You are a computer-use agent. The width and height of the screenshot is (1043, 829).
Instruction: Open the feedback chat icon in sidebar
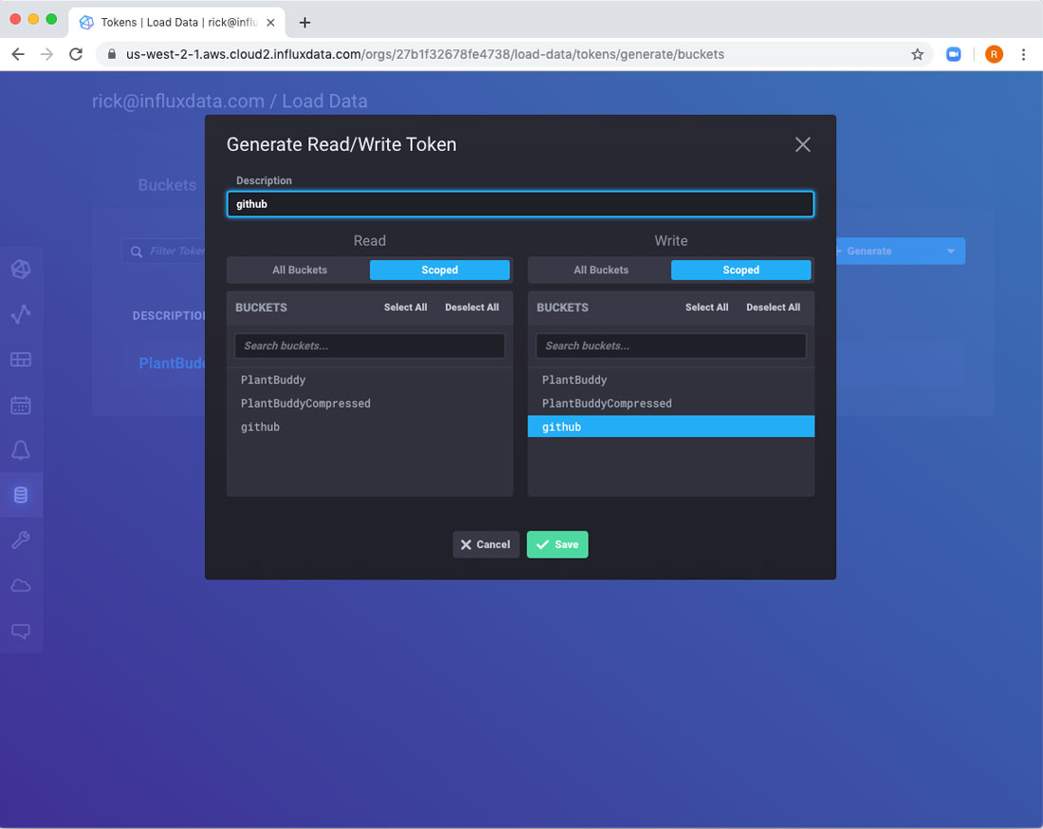(x=21, y=632)
